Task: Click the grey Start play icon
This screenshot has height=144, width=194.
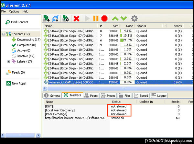Action: tap(87, 19)
